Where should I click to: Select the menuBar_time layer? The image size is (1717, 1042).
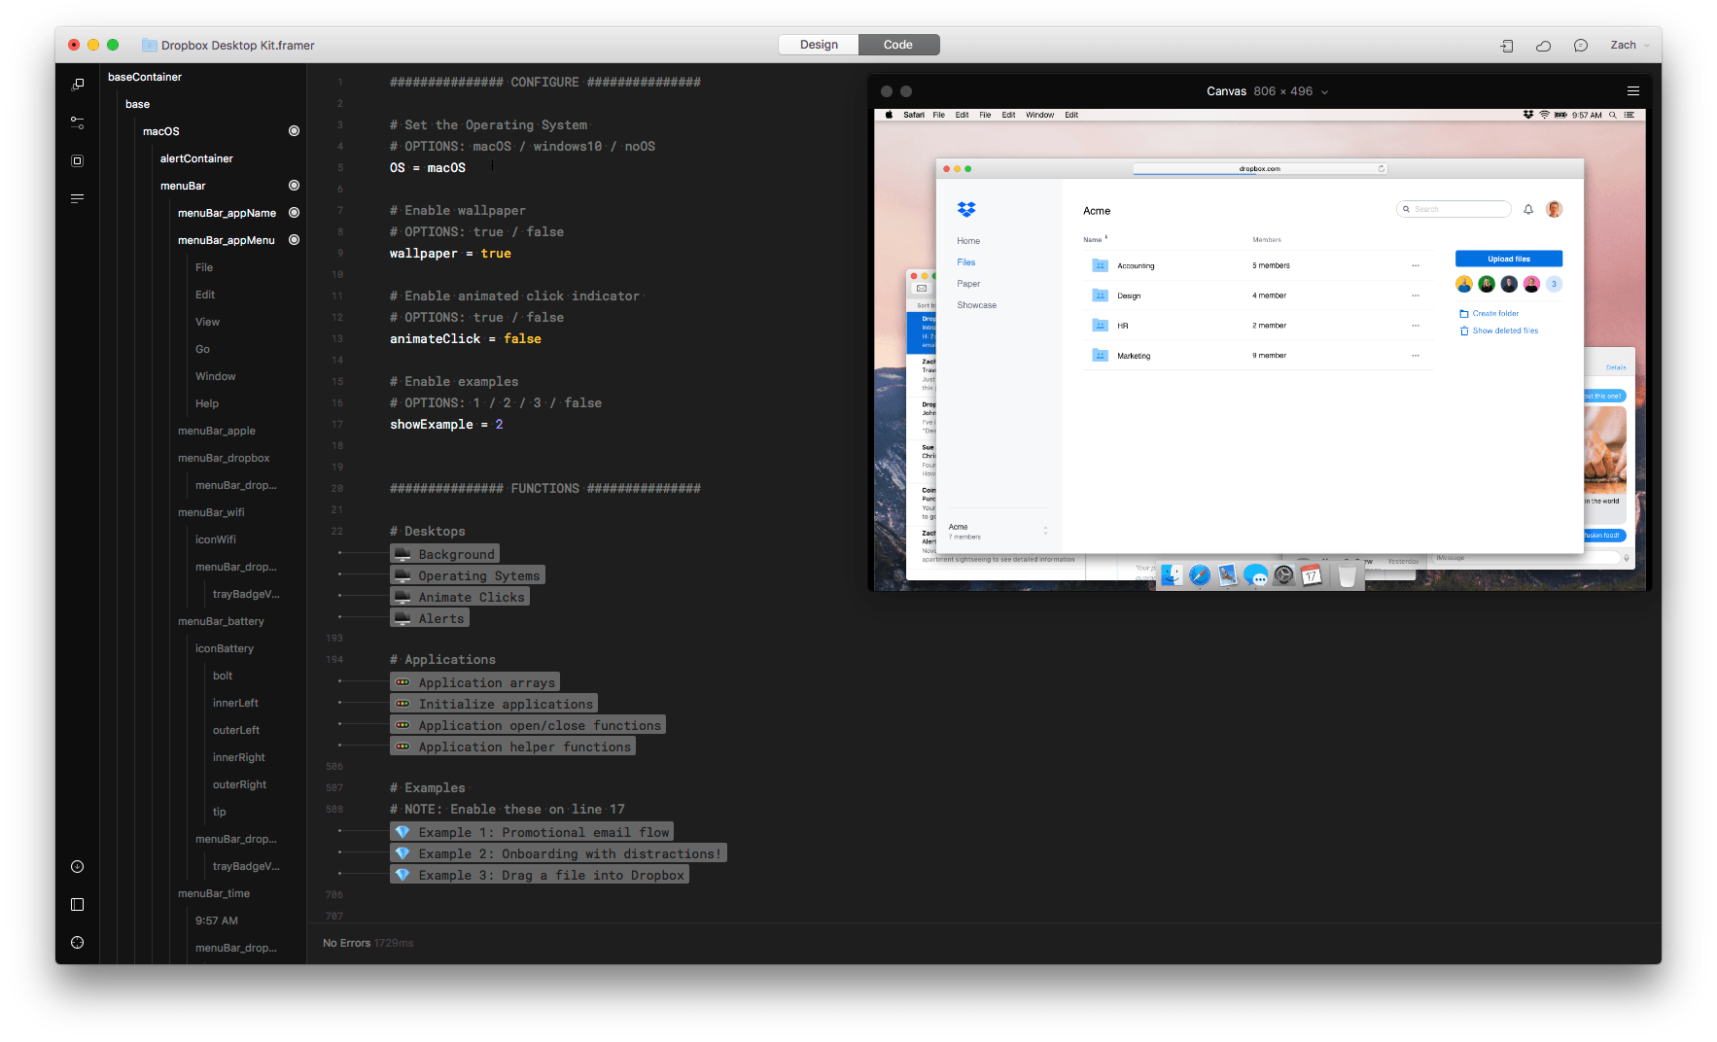[214, 893]
